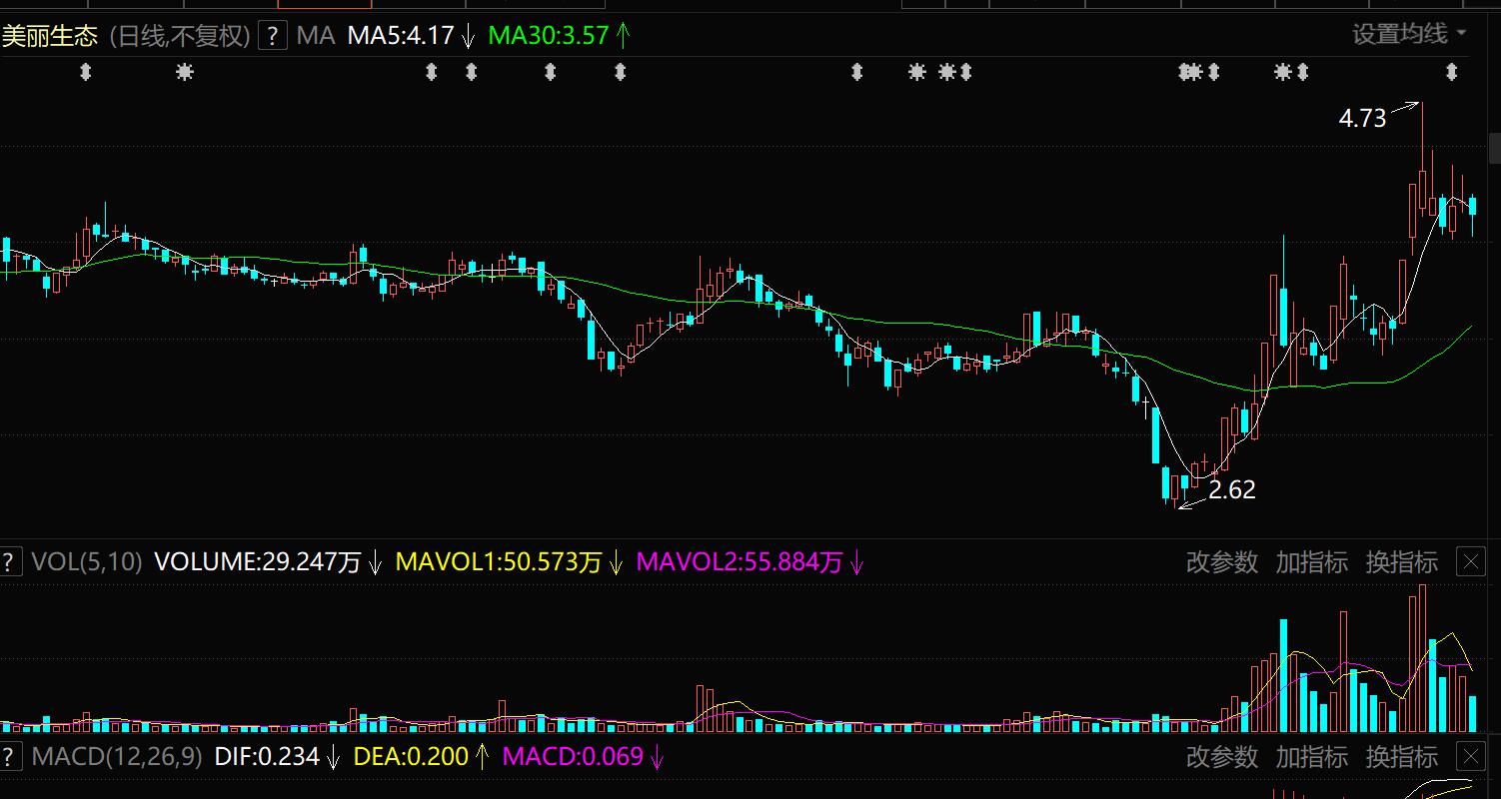
Task: Select the MA5:4.17 moving average label
Action: click(x=400, y=36)
